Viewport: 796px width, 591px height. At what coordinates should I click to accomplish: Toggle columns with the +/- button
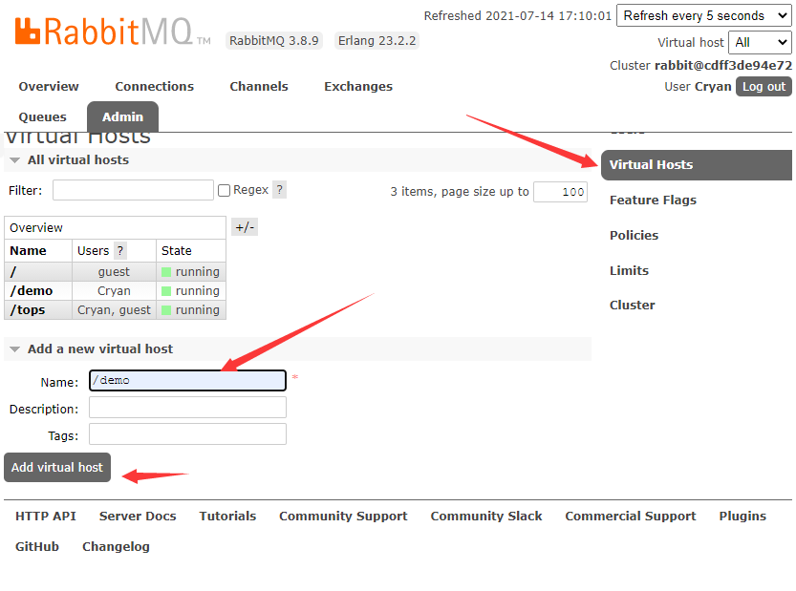coord(245,227)
